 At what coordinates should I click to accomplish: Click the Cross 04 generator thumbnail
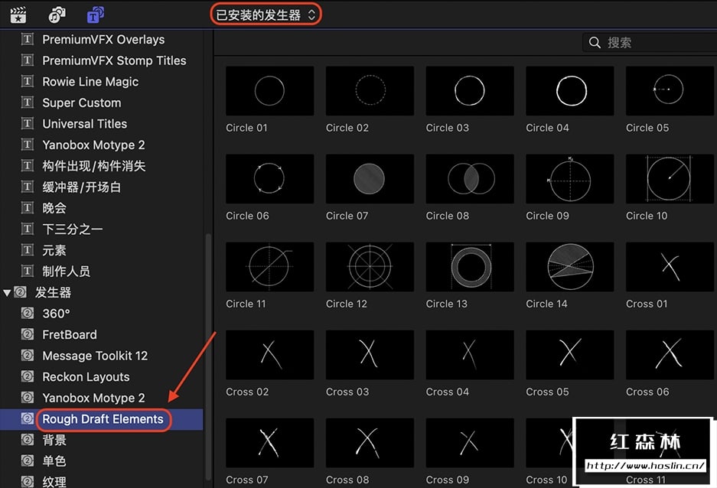pos(470,355)
